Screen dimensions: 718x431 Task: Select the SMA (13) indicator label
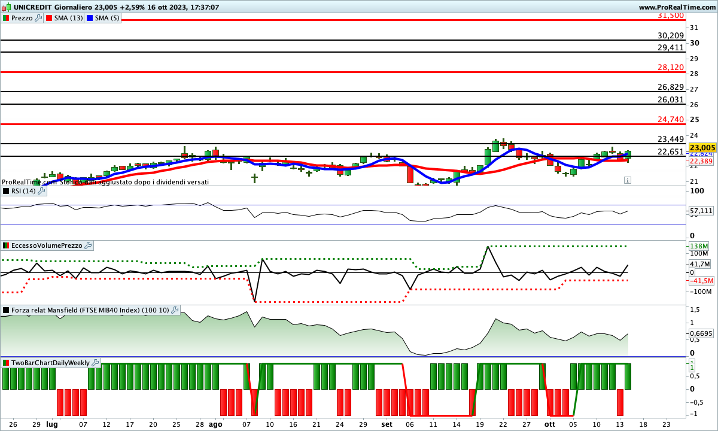click(69, 18)
